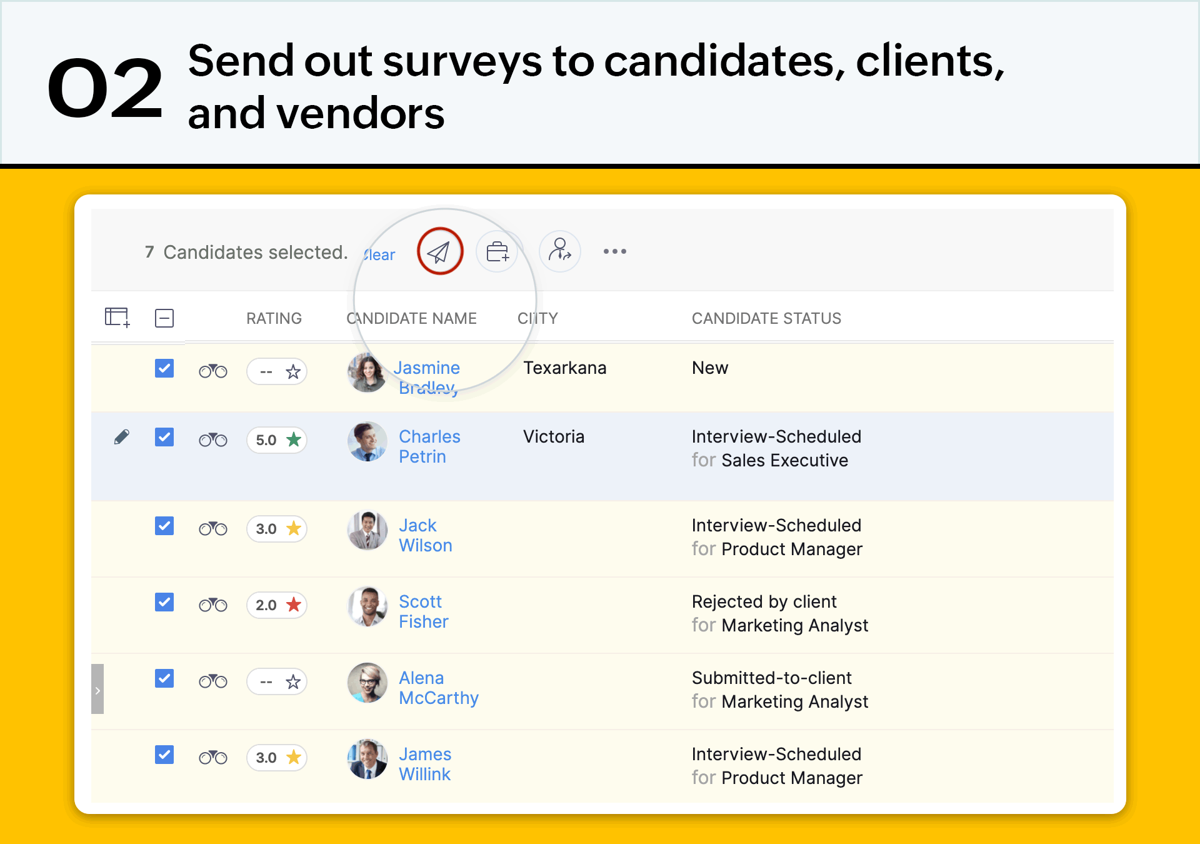The width and height of the screenshot is (1200, 844).
Task: Click the paper plane send icon
Action: pyautogui.click(x=439, y=252)
